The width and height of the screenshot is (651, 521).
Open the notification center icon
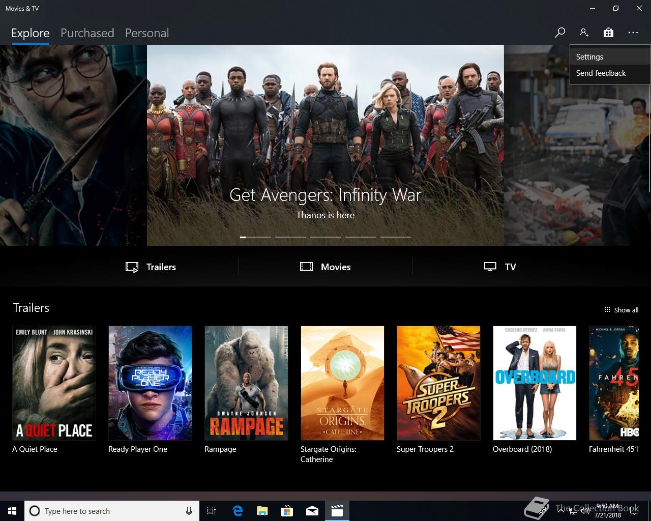click(x=634, y=511)
